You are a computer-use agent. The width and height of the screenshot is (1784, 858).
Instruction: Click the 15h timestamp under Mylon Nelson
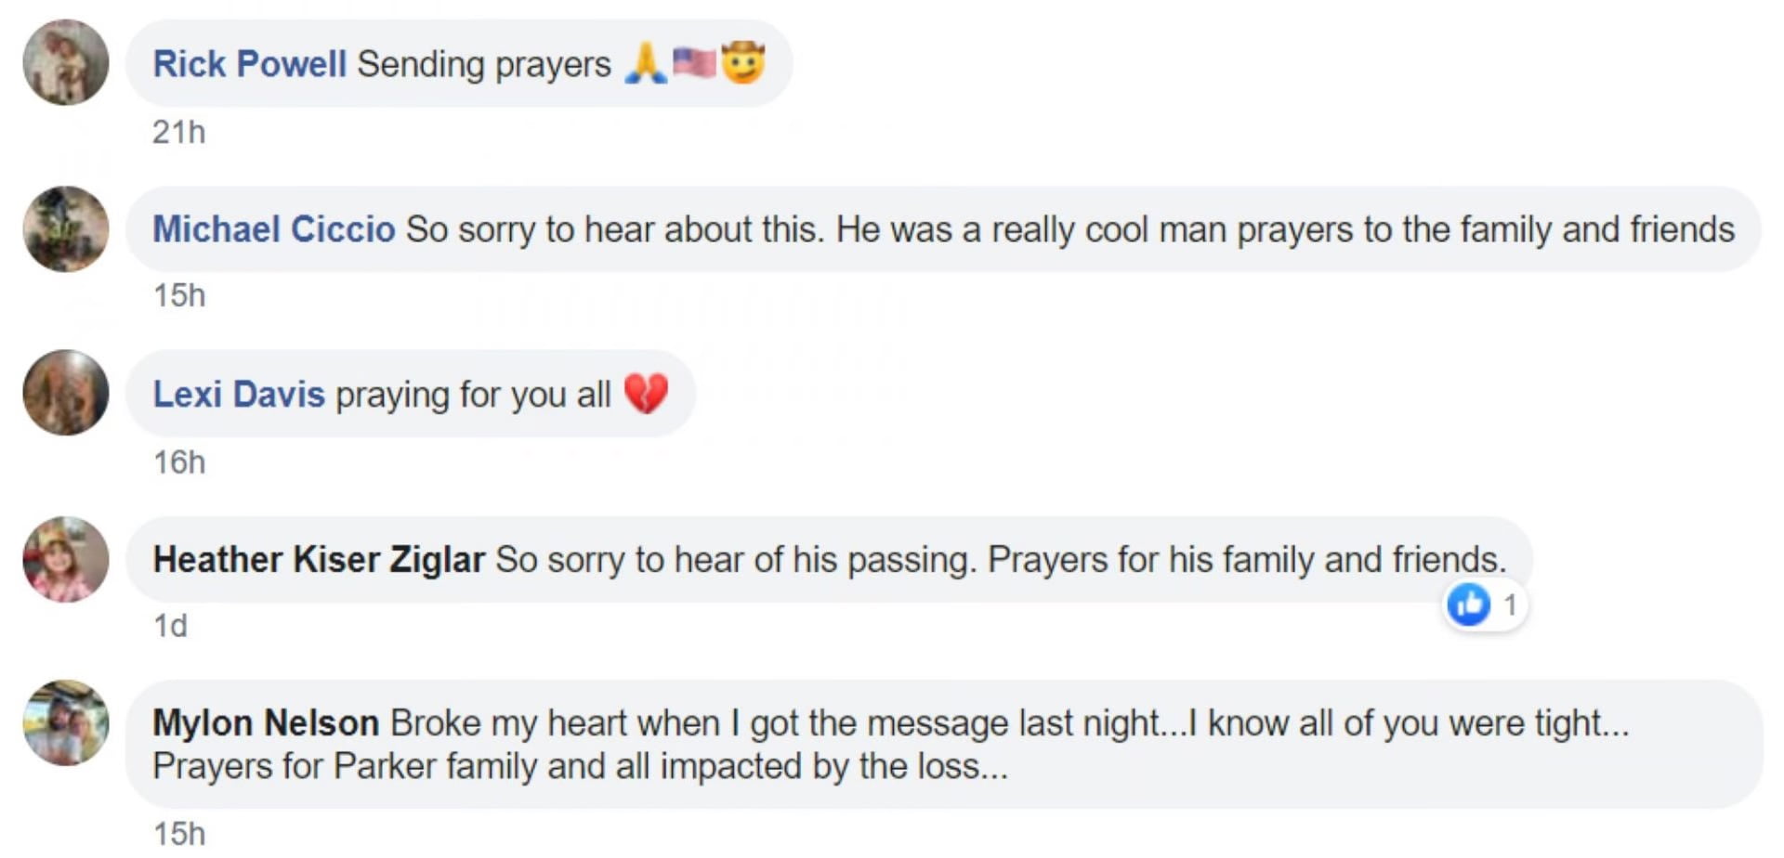[x=178, y=834]
